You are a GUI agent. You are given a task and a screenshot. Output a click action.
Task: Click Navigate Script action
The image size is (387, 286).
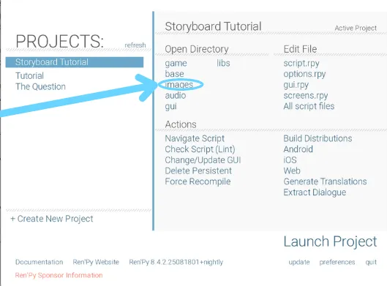coord(195,139)
